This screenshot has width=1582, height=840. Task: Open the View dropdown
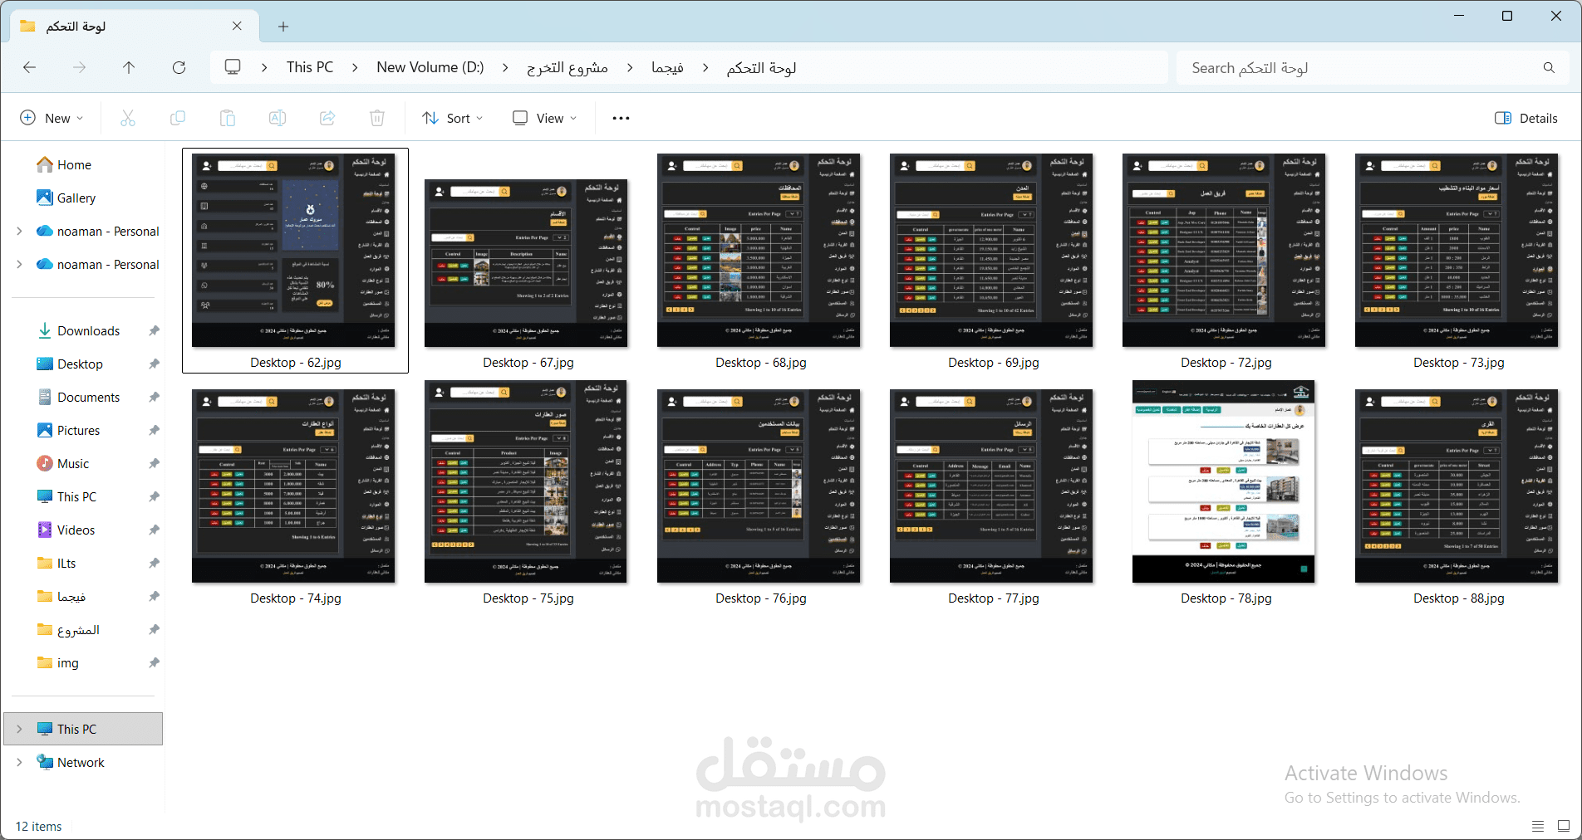tap(543, 118)
